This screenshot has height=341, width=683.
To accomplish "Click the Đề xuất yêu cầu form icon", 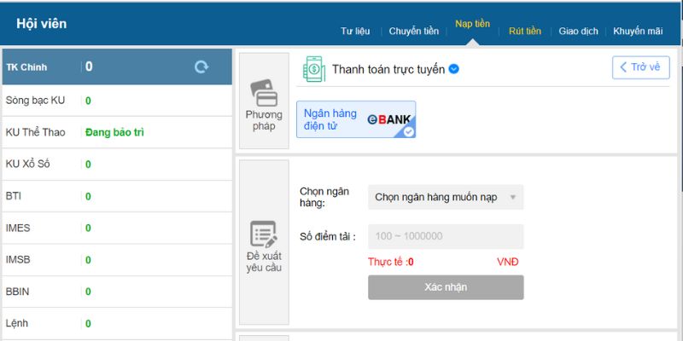I will [263, 234].
